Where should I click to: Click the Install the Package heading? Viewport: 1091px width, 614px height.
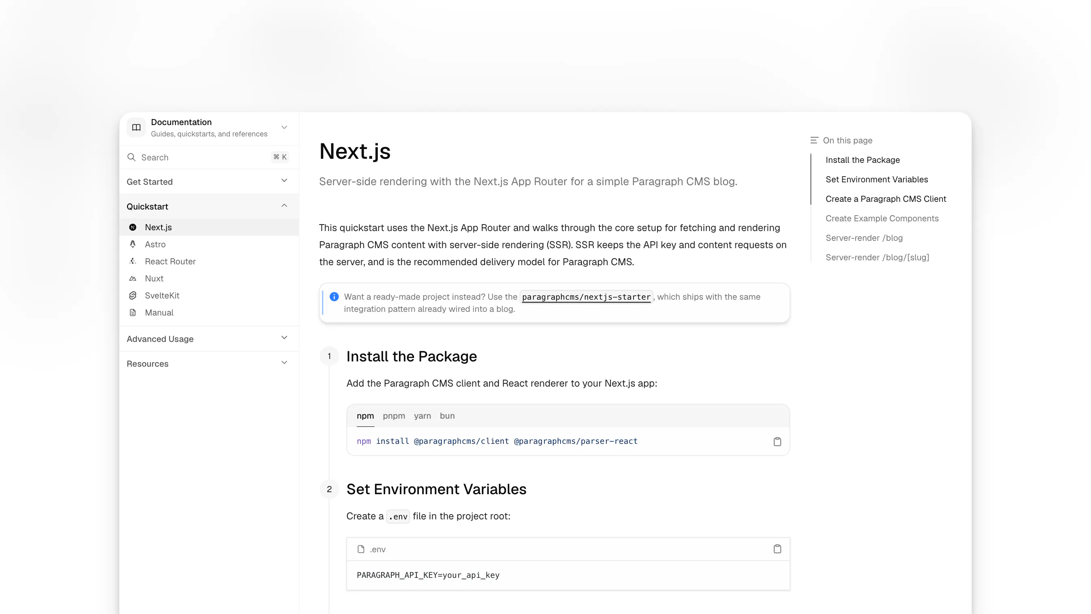411,357
